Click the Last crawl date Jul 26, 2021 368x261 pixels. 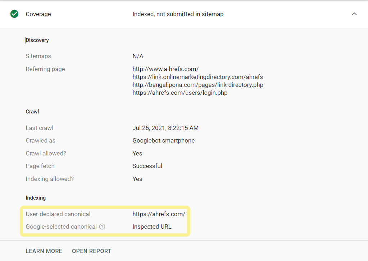165,128
